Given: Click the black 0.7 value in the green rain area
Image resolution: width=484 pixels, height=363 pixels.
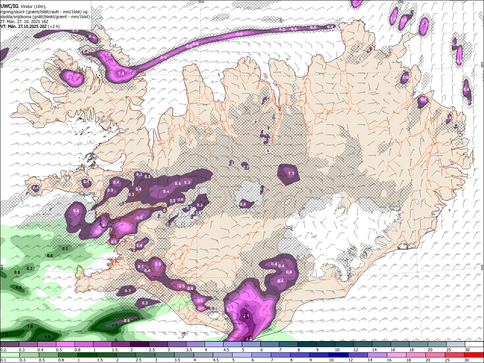Looking at the screenshot, I should click(x=30, y=268).
